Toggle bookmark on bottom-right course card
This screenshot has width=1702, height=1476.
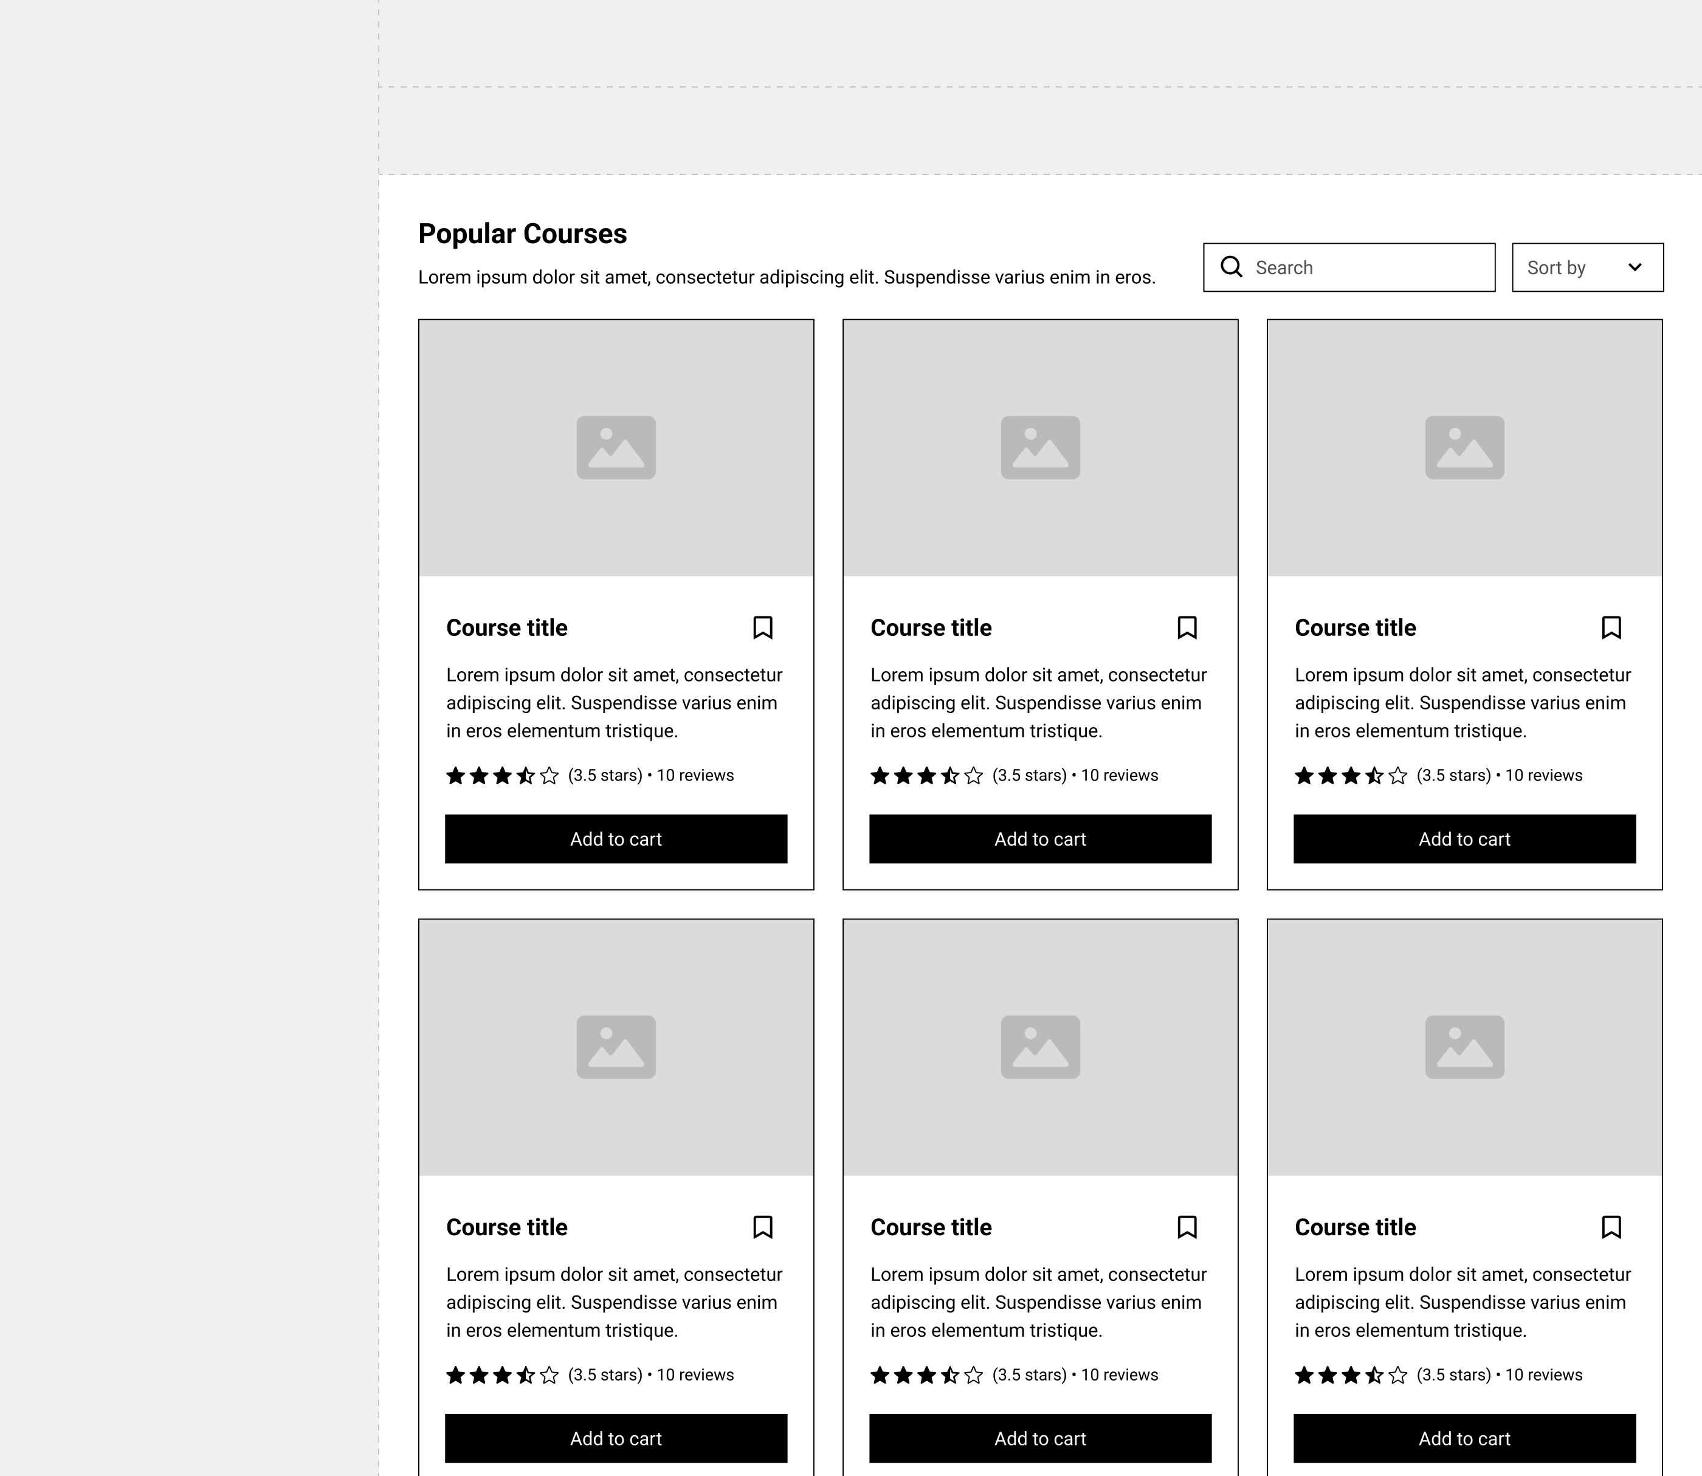click(x=1611, y=1227)
